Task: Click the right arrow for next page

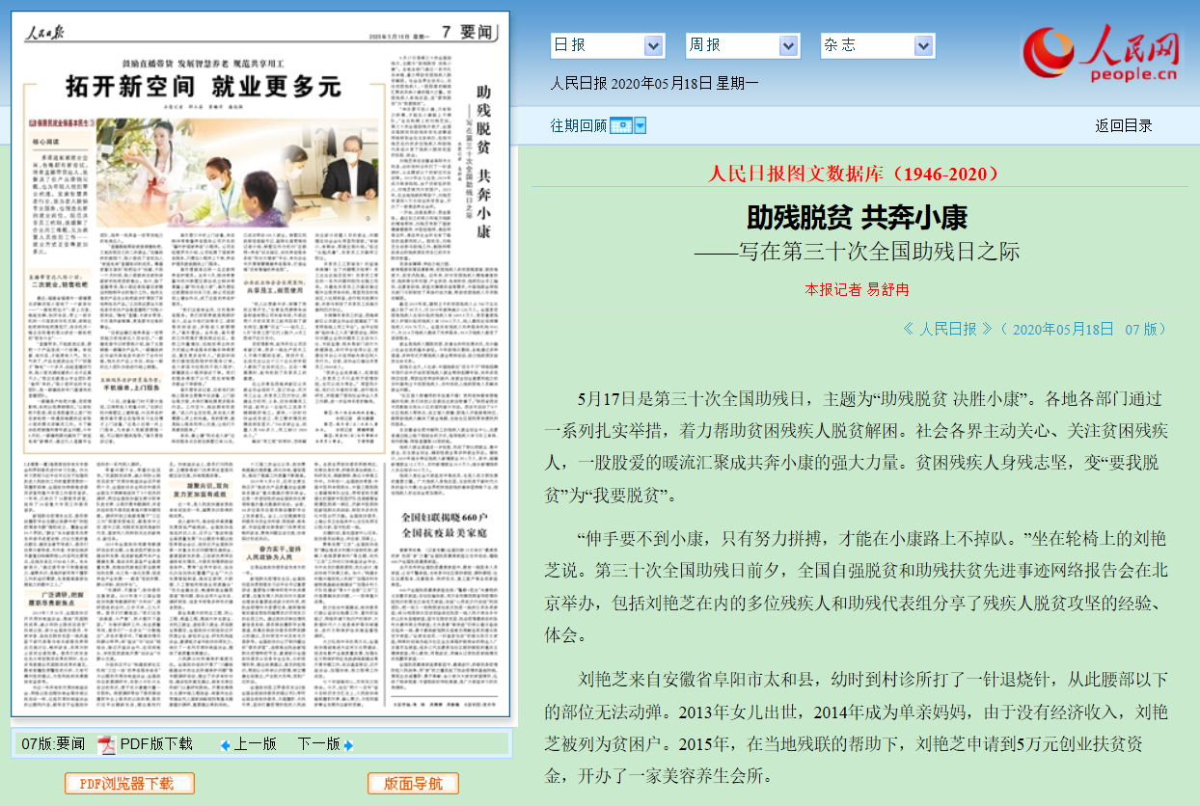Action: (x=348, y=745)
